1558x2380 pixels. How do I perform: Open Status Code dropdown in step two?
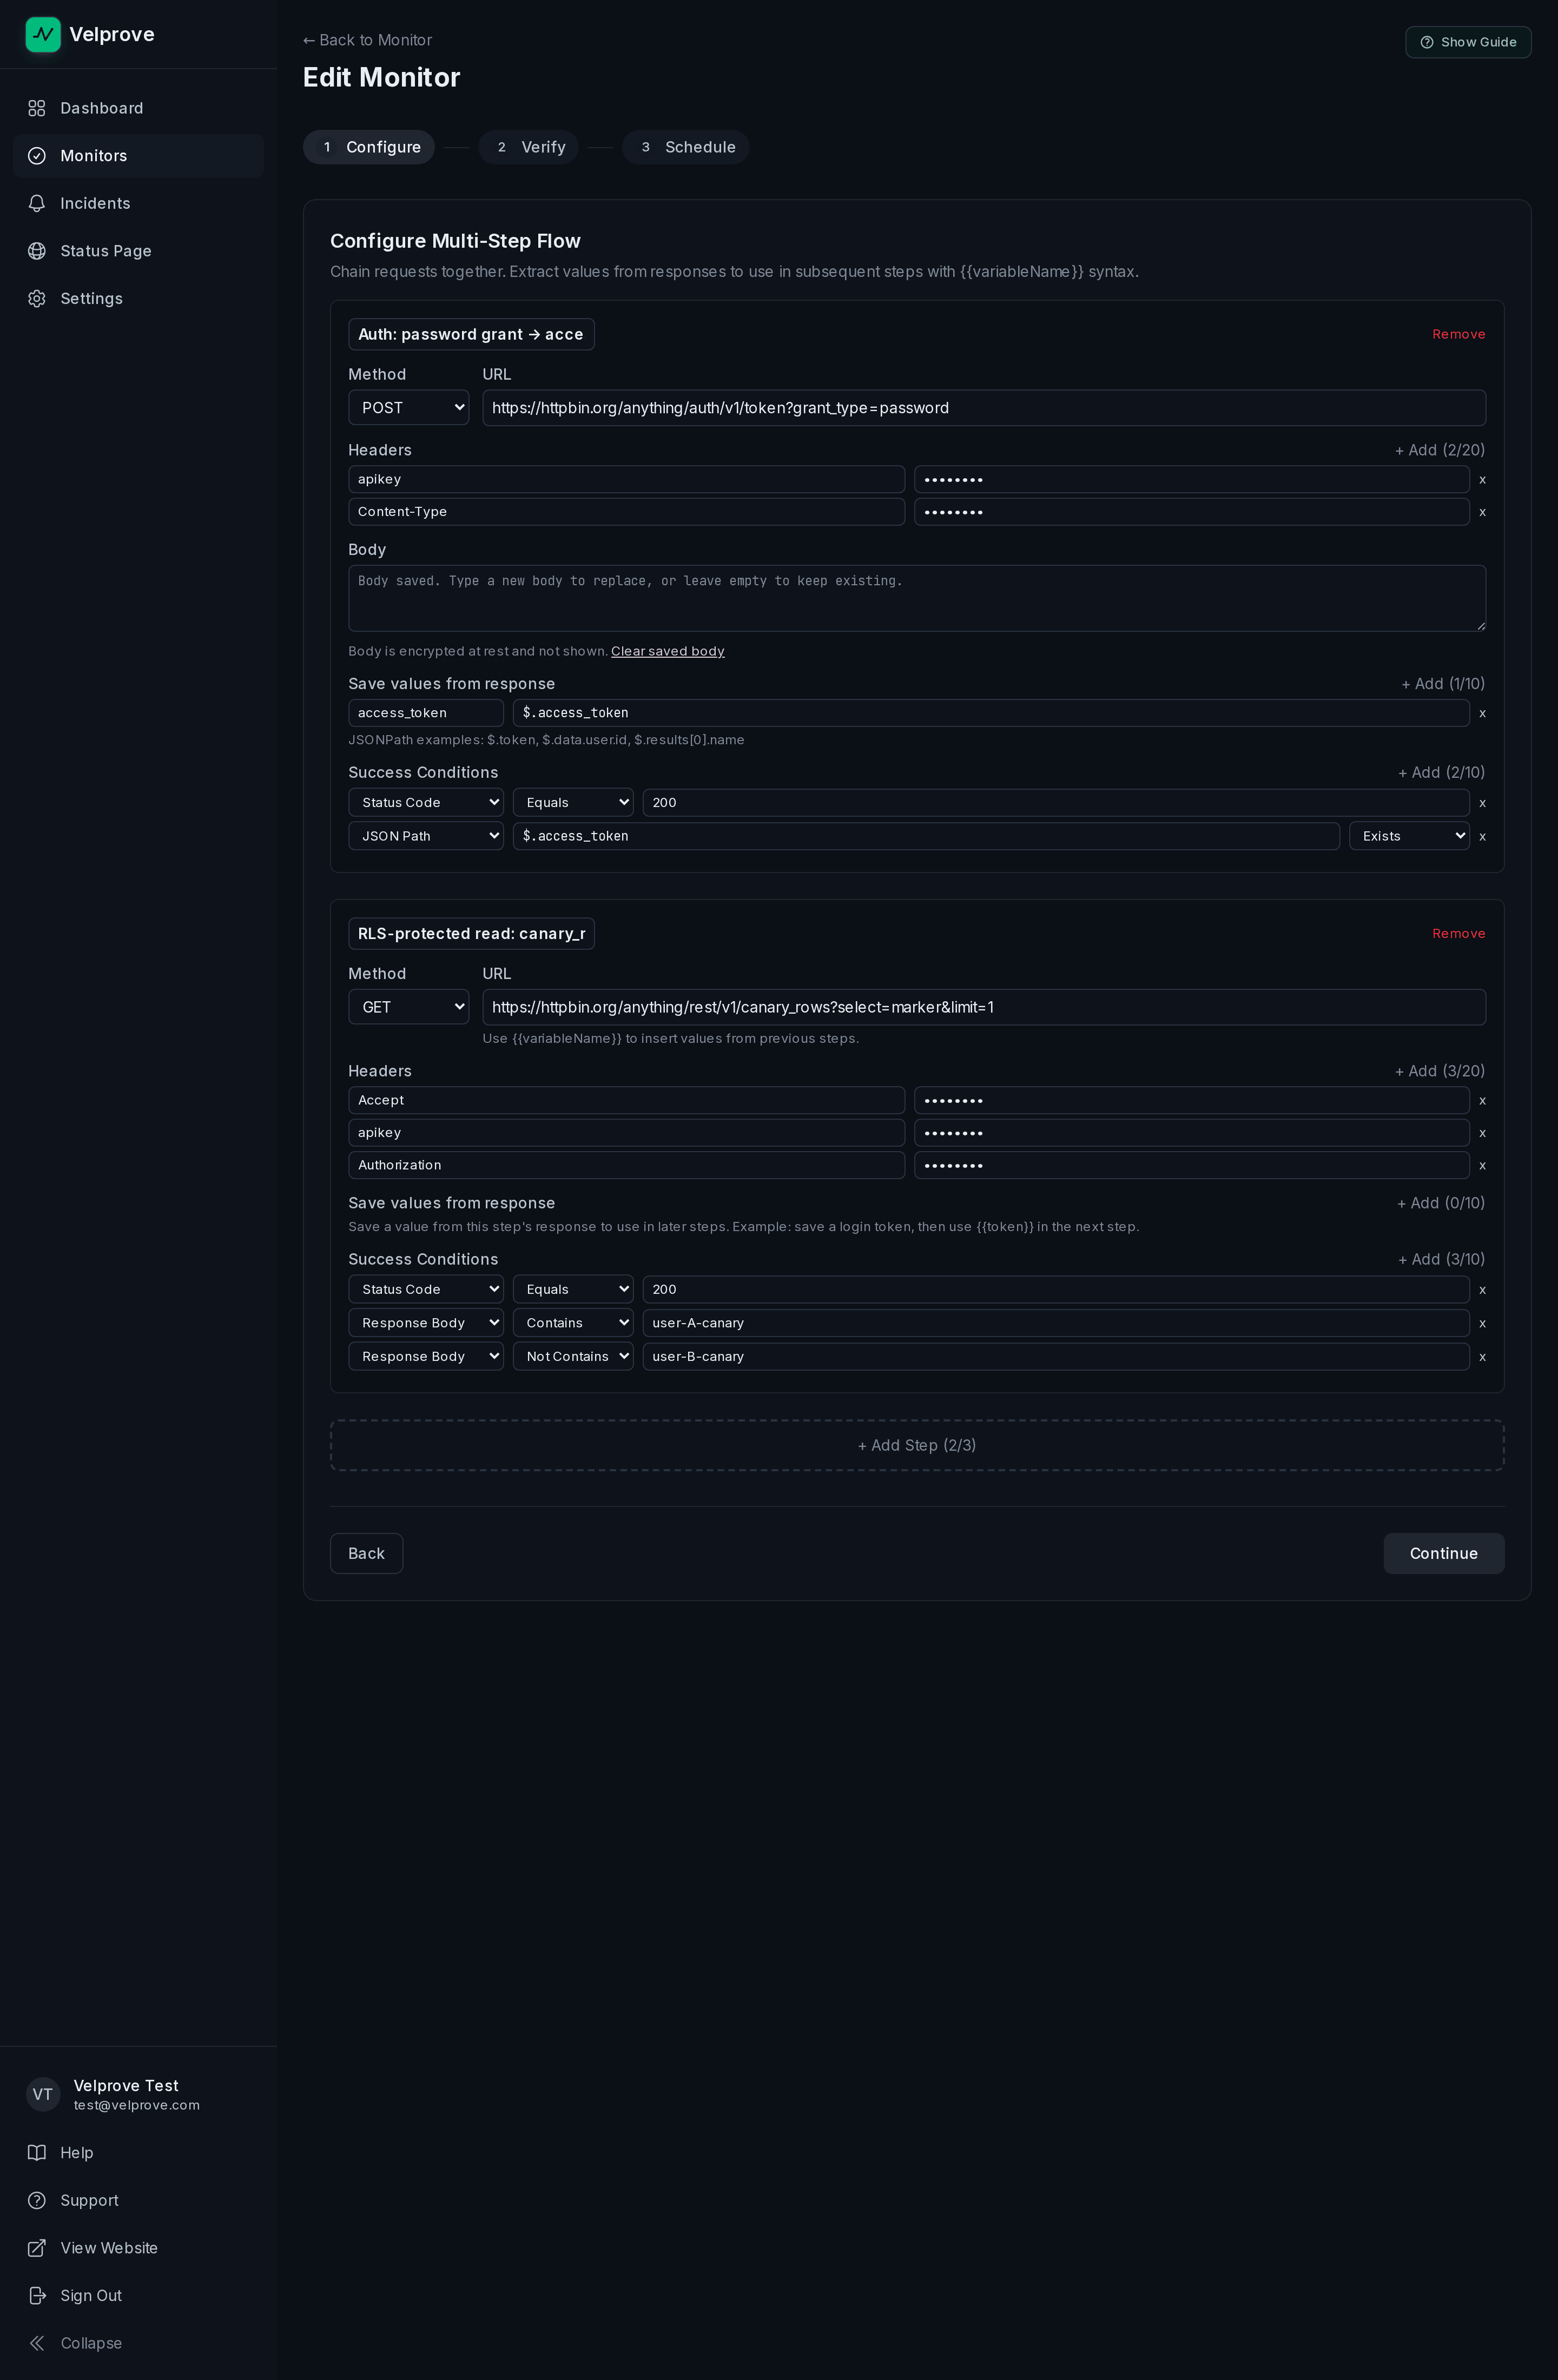coord(426,1289)
